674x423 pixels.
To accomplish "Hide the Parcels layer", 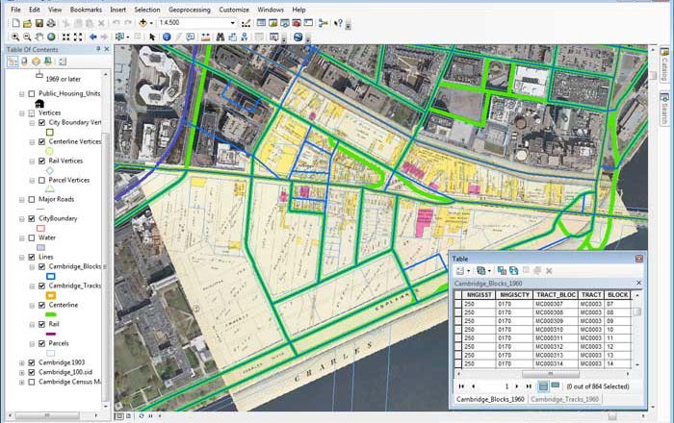I will pyautogui.click(x=41, y=343).
